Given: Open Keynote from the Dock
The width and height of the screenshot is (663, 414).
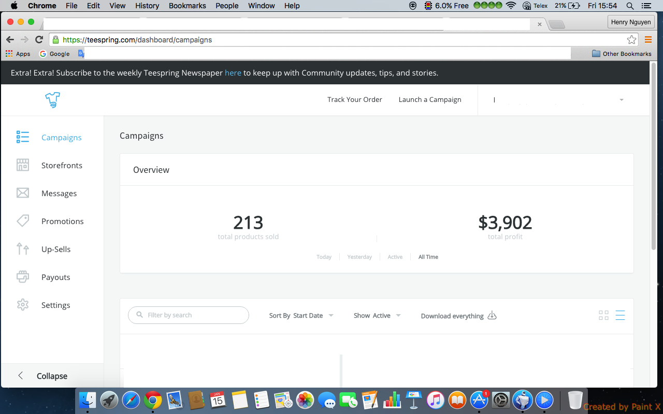Looking at the screenshot, I should coord(414,400).
